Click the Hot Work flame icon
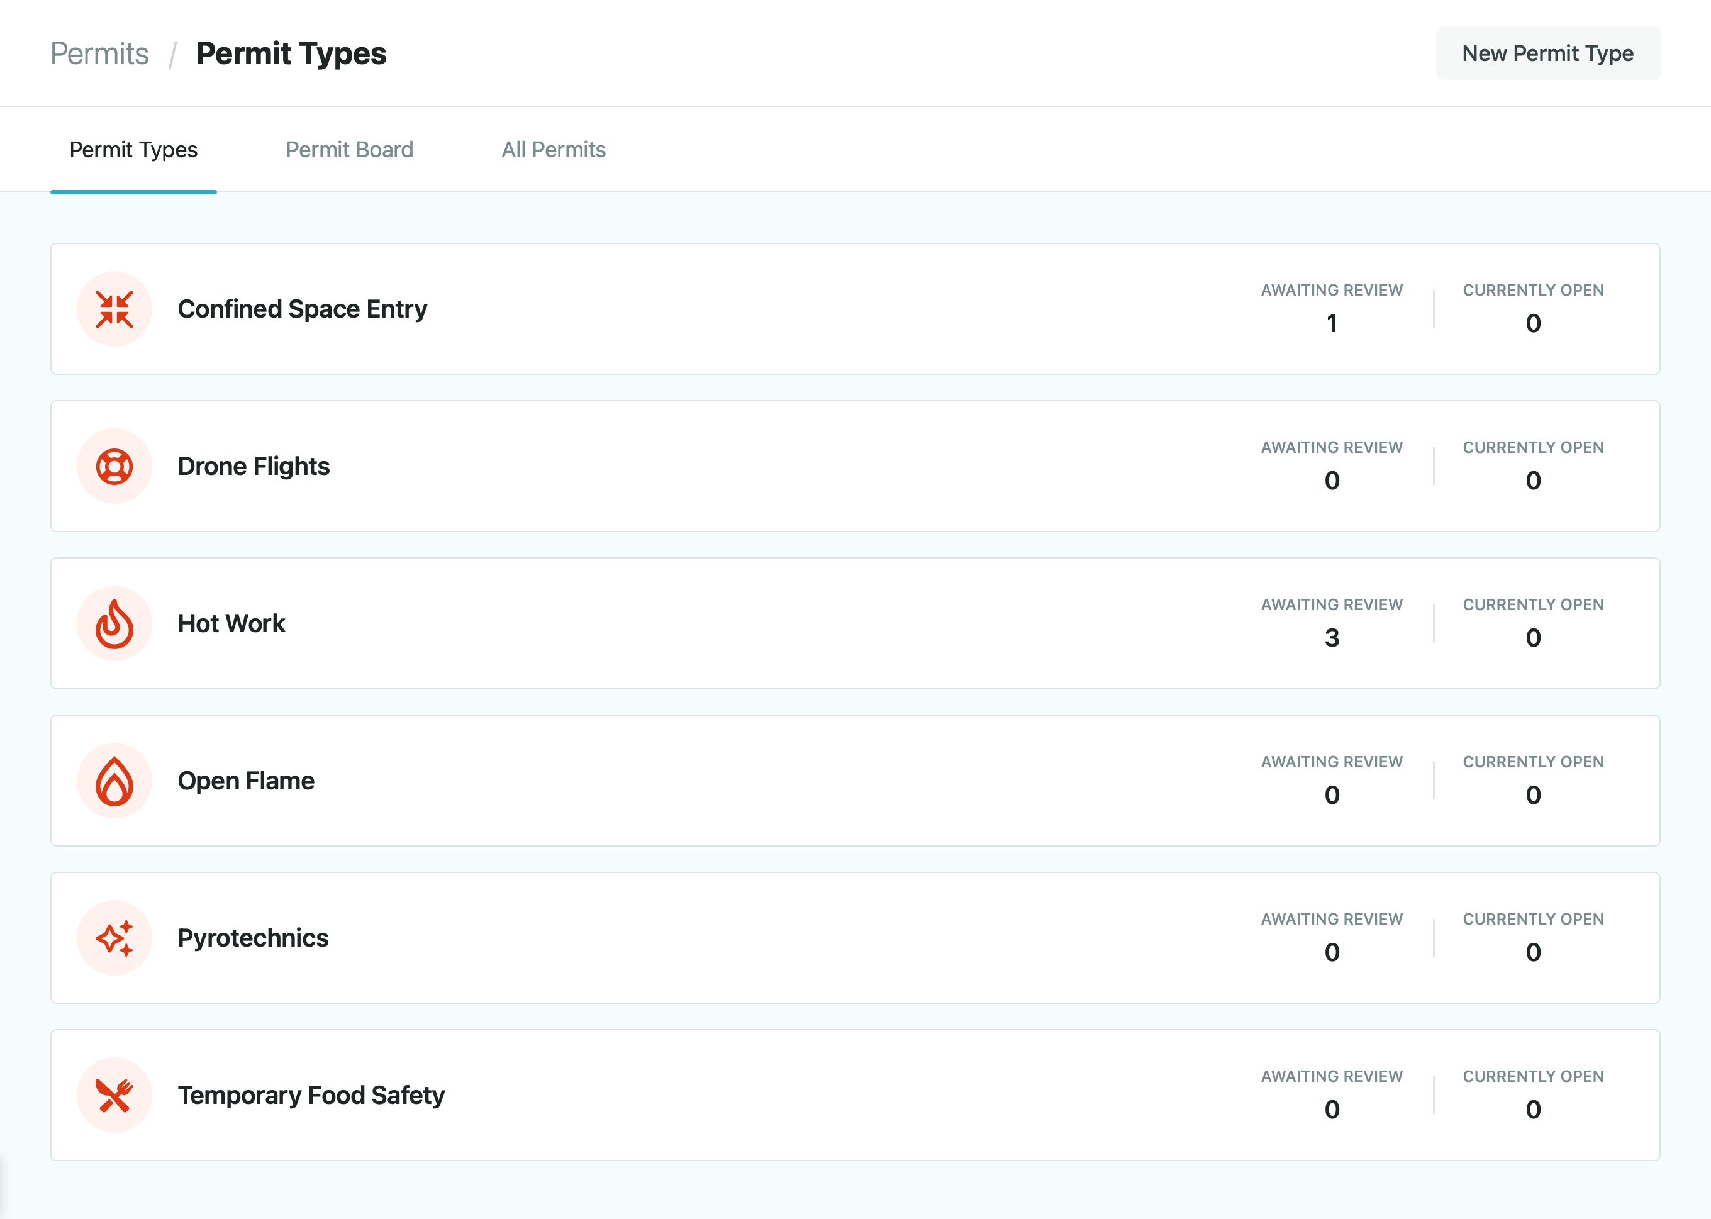This screenshot has height=1219, width=1711. pyautogui.click(x=114, y=624)
